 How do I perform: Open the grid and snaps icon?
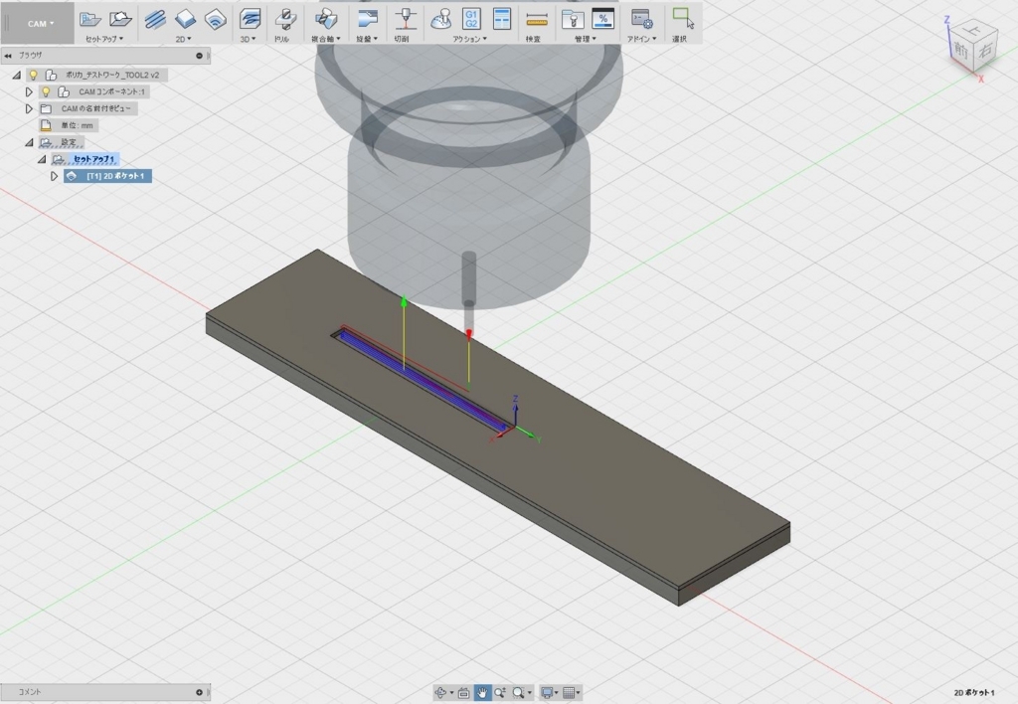click(569, 692)
